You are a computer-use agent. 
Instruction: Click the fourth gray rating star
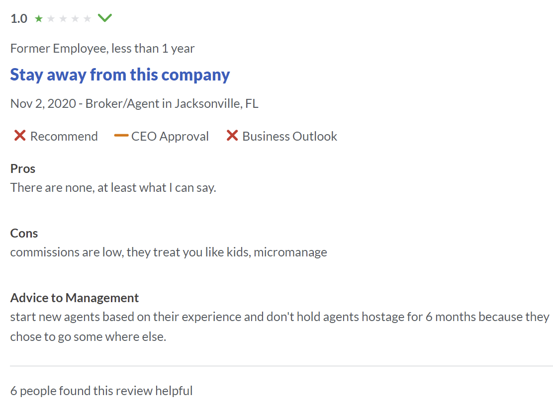75,19
